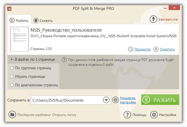The width and height of the screenshot is (187, 127).
Task: Minimize the PDF Split & Merge window
Action: pos(165,8)
